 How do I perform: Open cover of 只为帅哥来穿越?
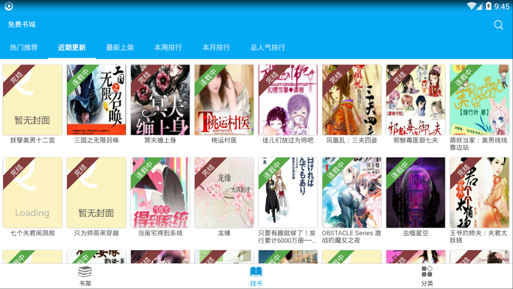point(96,193)
